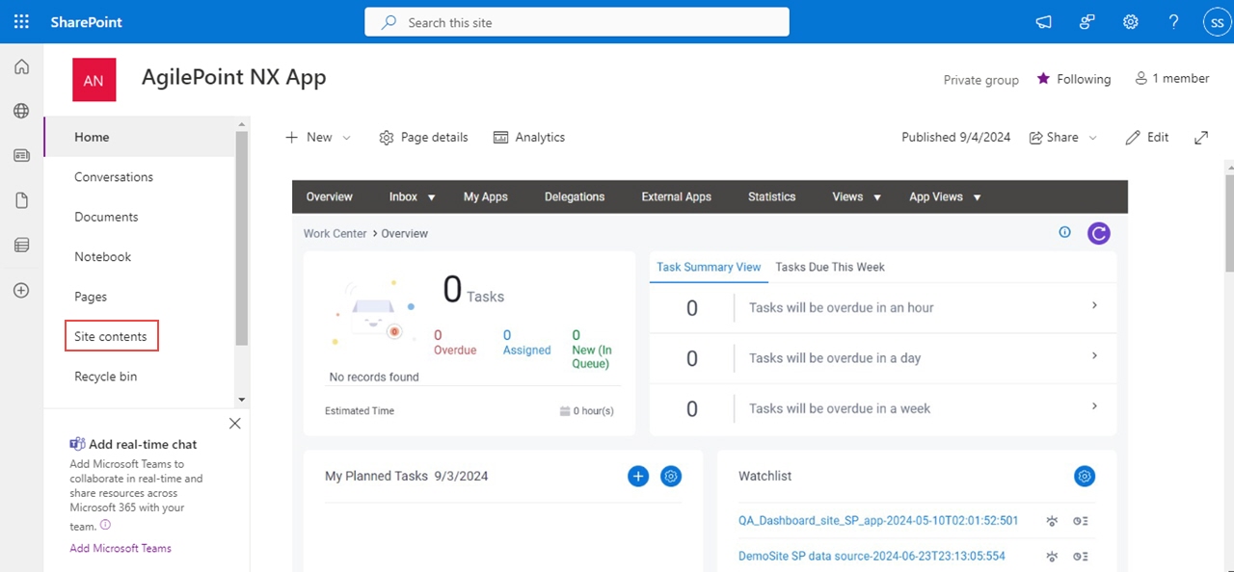Open the Share dropdown
Image resolution: width=1234 pixels, height=572 pixels.
click(x=1063, y=138)
